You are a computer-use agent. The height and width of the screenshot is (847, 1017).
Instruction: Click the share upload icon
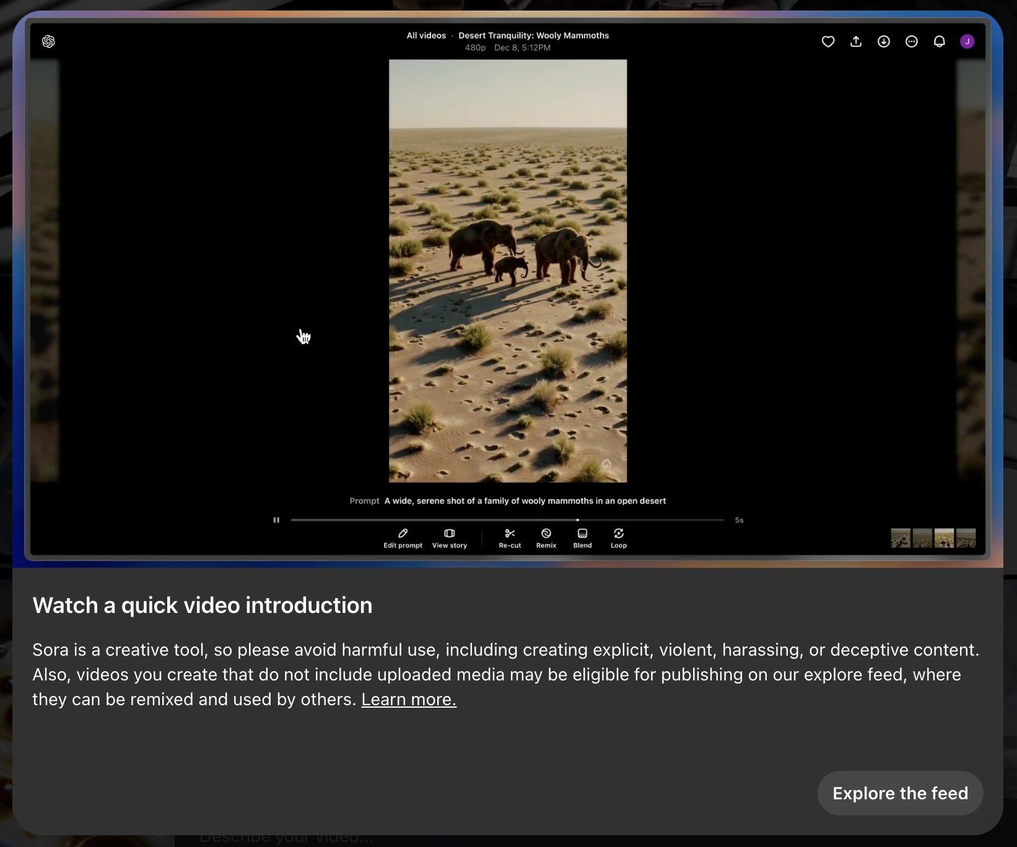856,41
